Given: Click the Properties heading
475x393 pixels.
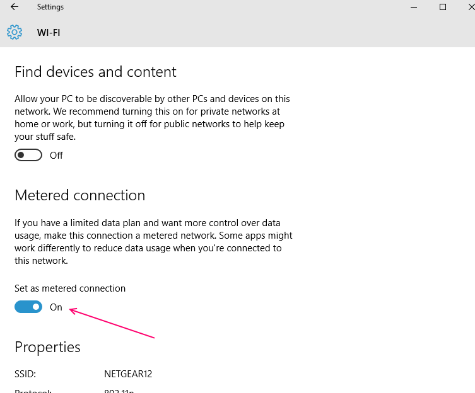Looking at the screenshot, I should [x=47, y=347].
